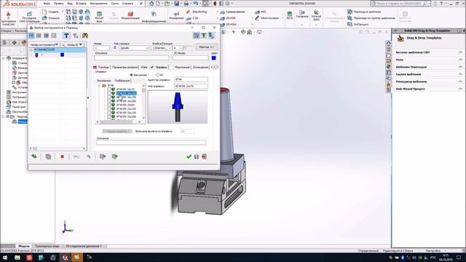
Task: Check the BT40 ER 32x100 holder checkbox
Action: (x=109, y=108)
